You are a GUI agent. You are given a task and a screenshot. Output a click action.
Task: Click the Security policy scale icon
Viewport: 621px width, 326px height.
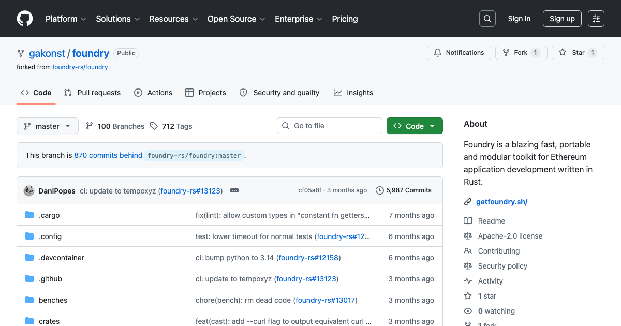pos(468,266)
